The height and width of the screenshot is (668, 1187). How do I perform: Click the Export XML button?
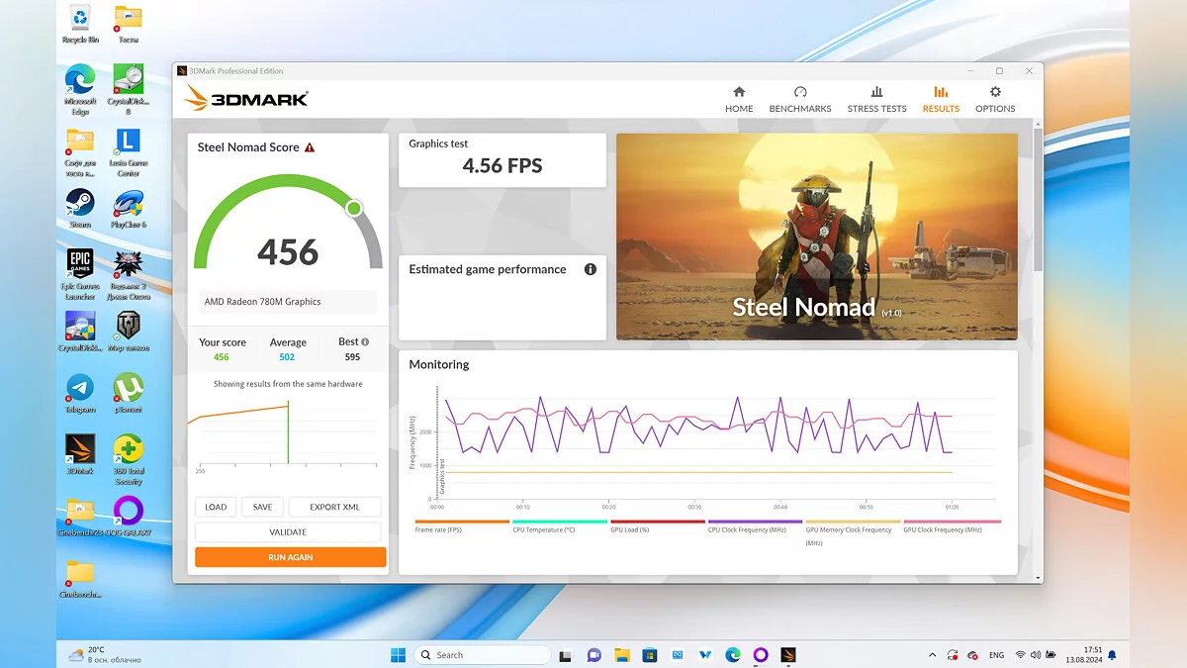click(x=334, y=507)
